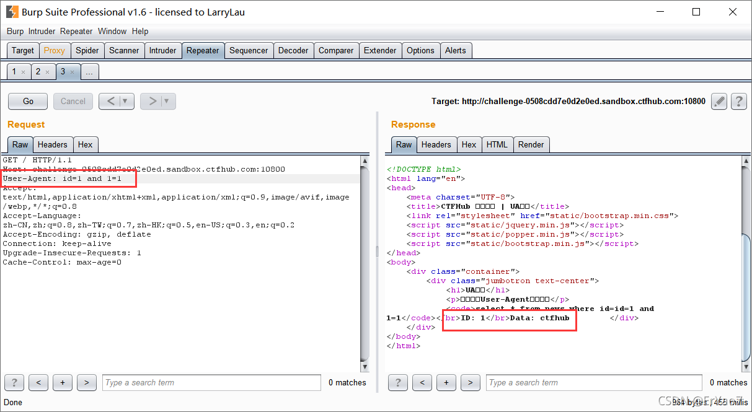Switch to the Extender tab
Screen dimensions: 752x412
[x=380, y=50]
